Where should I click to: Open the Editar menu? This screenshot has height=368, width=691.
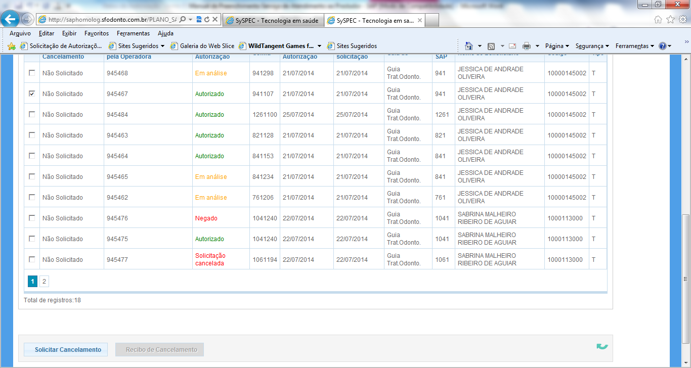point(47,33)
